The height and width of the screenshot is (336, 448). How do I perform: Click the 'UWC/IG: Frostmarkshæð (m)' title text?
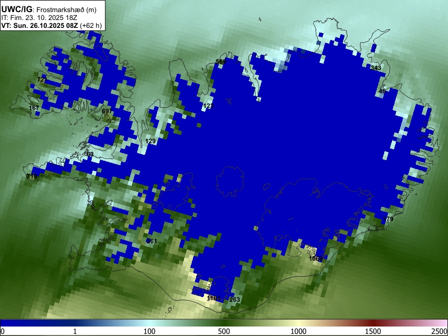49,9
